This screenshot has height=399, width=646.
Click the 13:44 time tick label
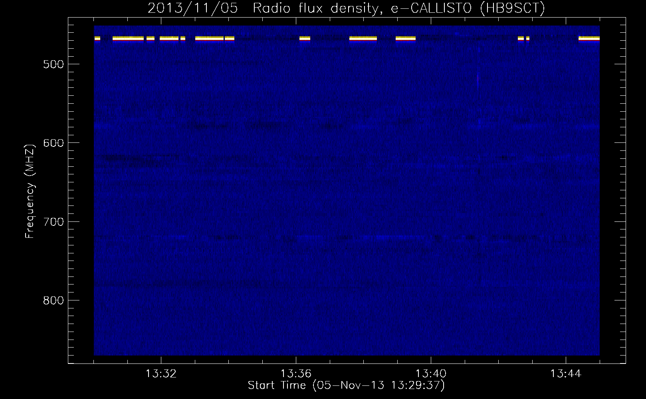pyautogui.click(x=566, y=374)
